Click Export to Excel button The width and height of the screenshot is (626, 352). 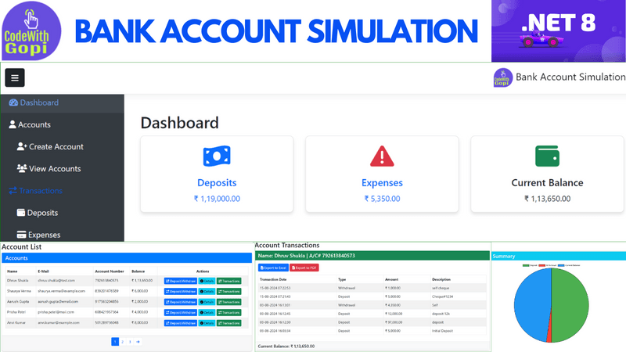pos(273,268)
